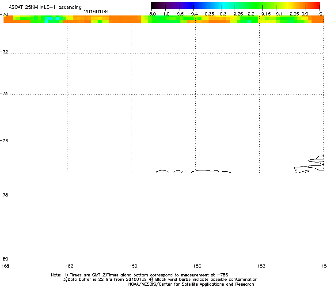
Task: Click the black end of the color bar
Action: coord(154,5)
